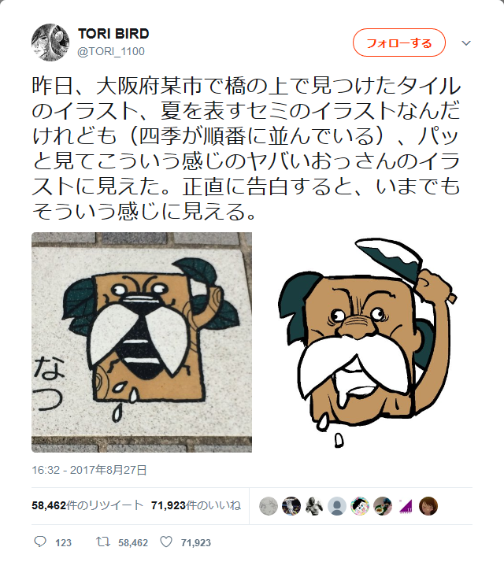Open the cicada tile photo
The height and width of the screenshot is (573, 504).
click(142, 342)
